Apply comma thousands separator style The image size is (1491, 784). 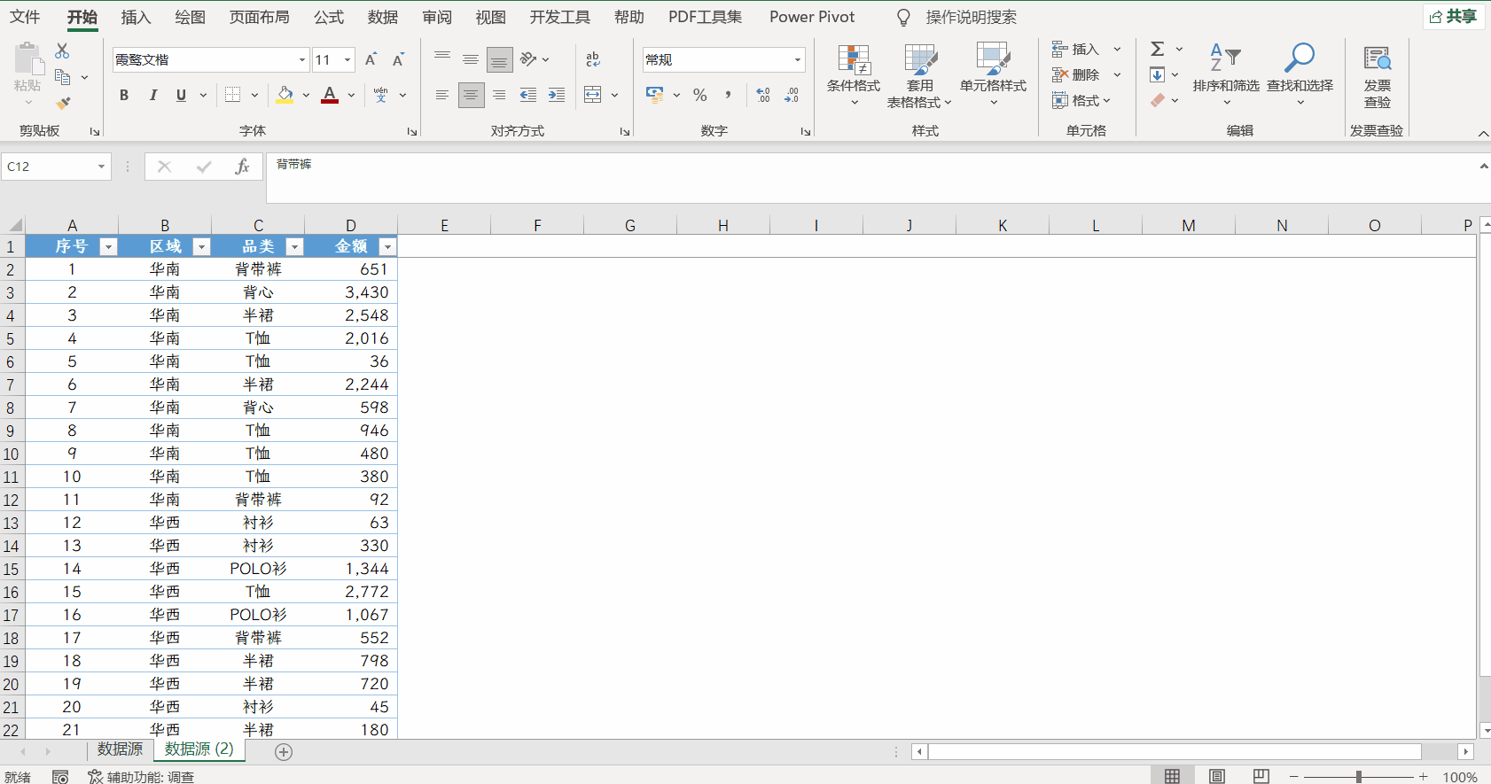(x=728, y=95)
